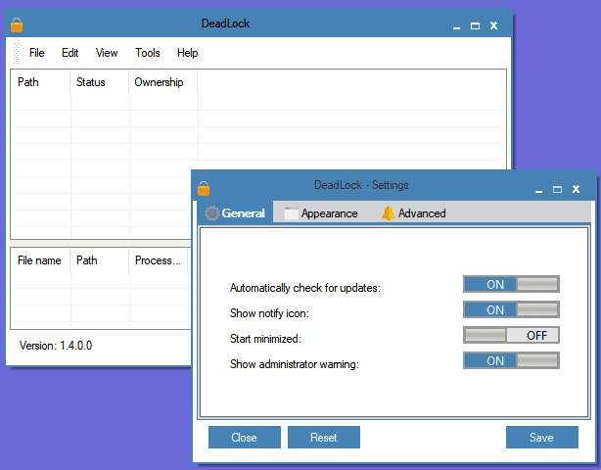601x470 pixels.
Task: Click 'Start minimized:' label
Action: (x=265, y=339)
